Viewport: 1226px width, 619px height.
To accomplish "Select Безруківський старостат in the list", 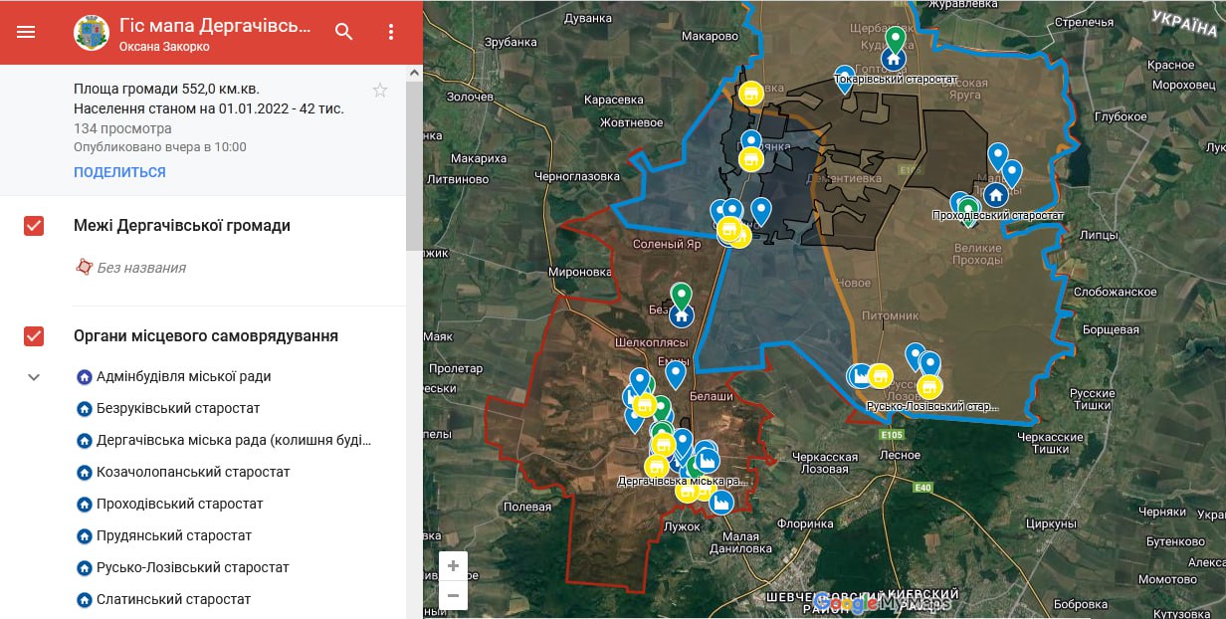I will pyautogui.click(x=177, y=408).
